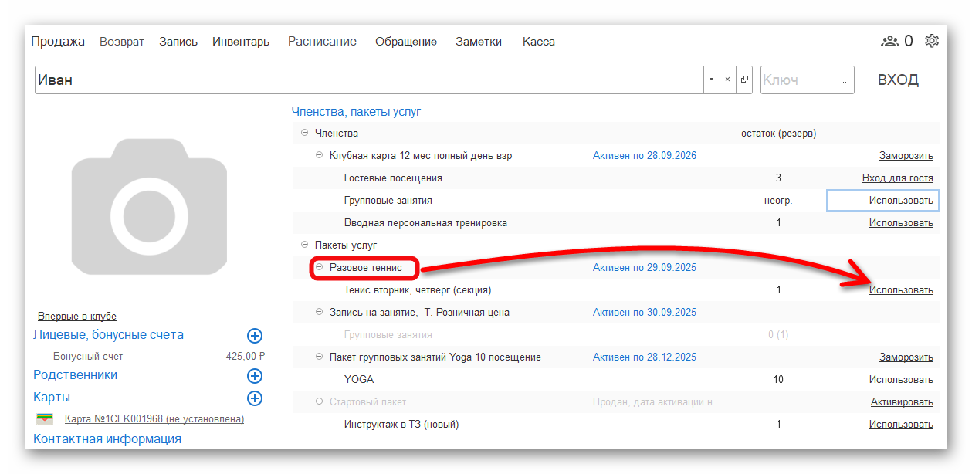This screenshot has height=474, width=972.
Task: Open the client record with the open-form icon
Action: pyautogui.click(x=744, y=80)
